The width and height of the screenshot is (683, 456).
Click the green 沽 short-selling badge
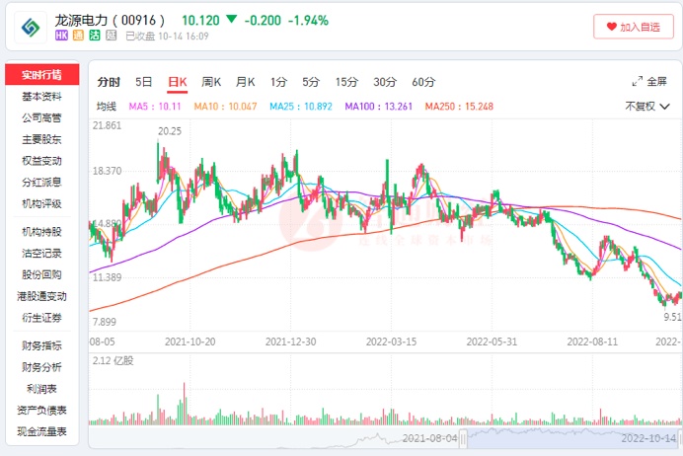click(95, 36)
